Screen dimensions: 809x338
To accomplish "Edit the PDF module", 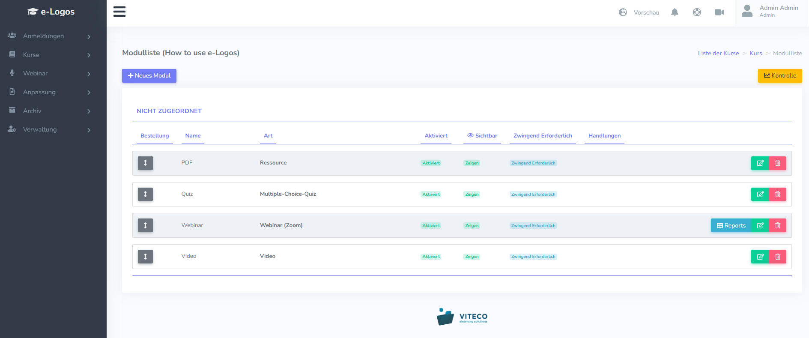I will click(x=760, y=163).
